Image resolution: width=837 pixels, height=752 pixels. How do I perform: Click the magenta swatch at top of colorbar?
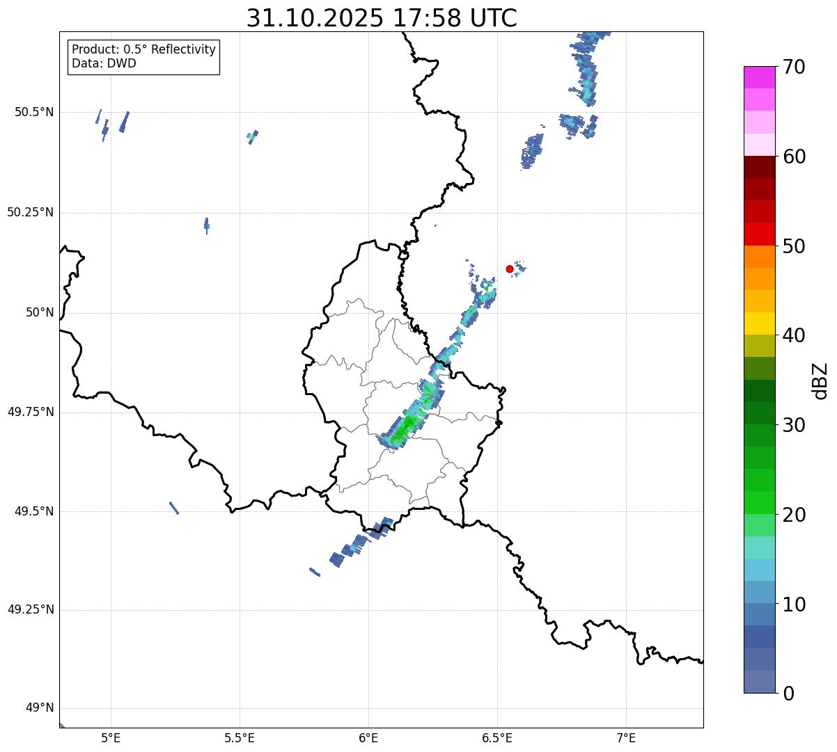(x=759, y=77)
